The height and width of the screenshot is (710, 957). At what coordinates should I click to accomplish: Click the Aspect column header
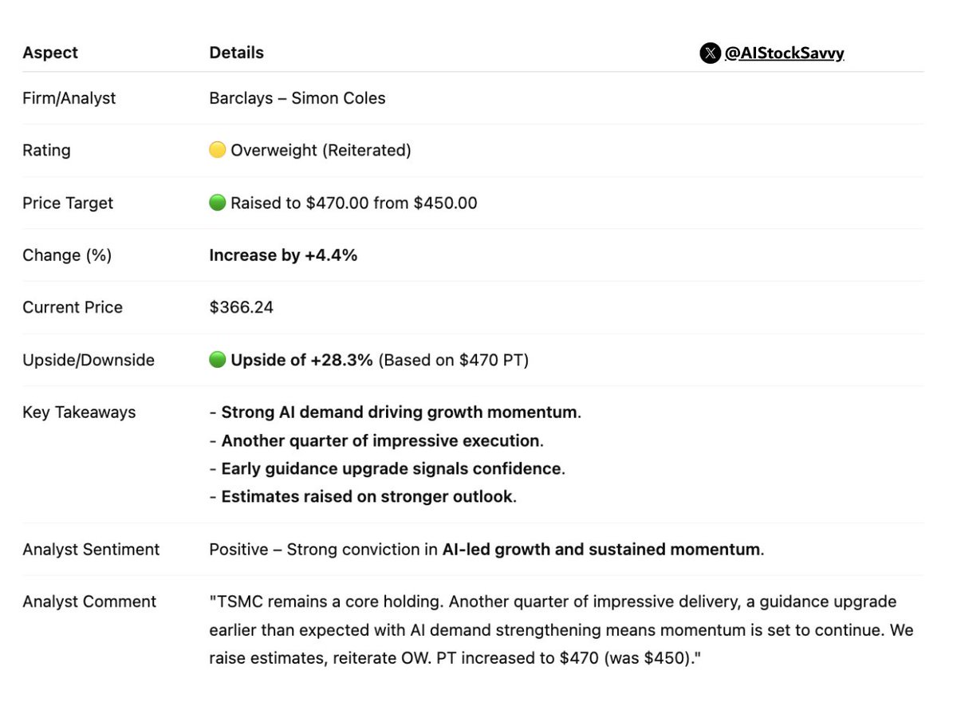(50, 53)
